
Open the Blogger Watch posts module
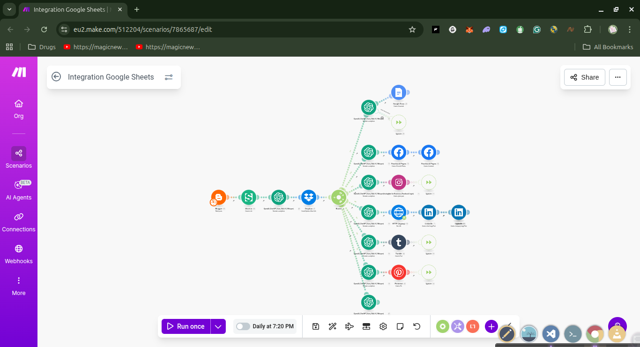click(218, 197)
